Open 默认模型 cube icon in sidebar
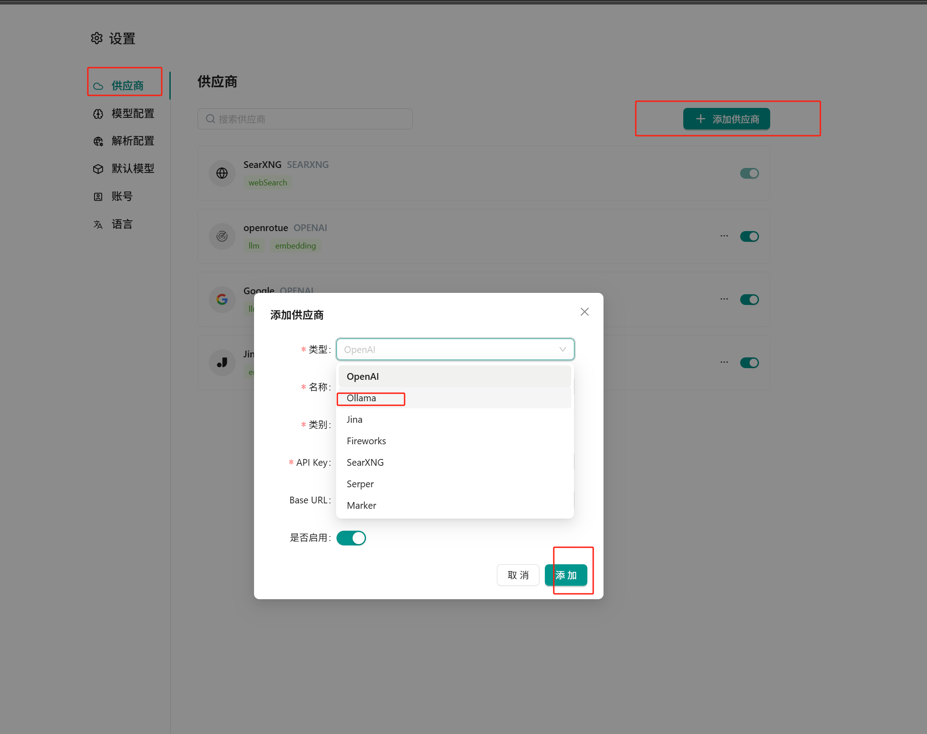This screenshot has width=927, height=734. (98, 169)
